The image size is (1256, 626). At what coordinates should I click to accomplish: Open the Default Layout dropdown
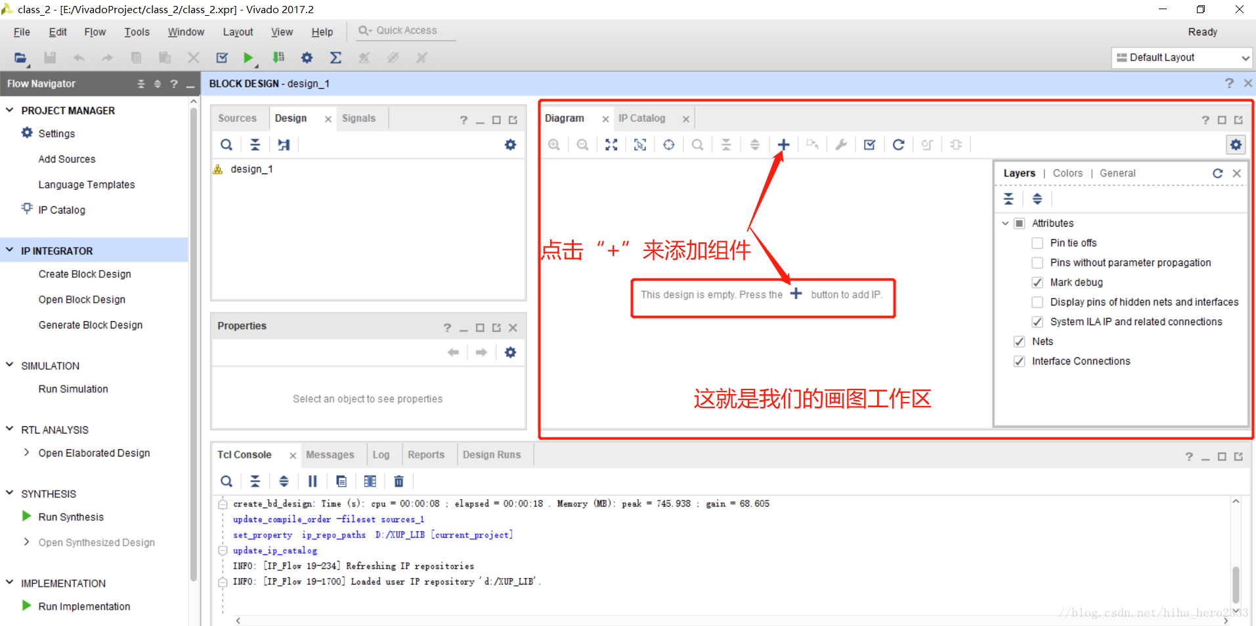(1182, 58)
